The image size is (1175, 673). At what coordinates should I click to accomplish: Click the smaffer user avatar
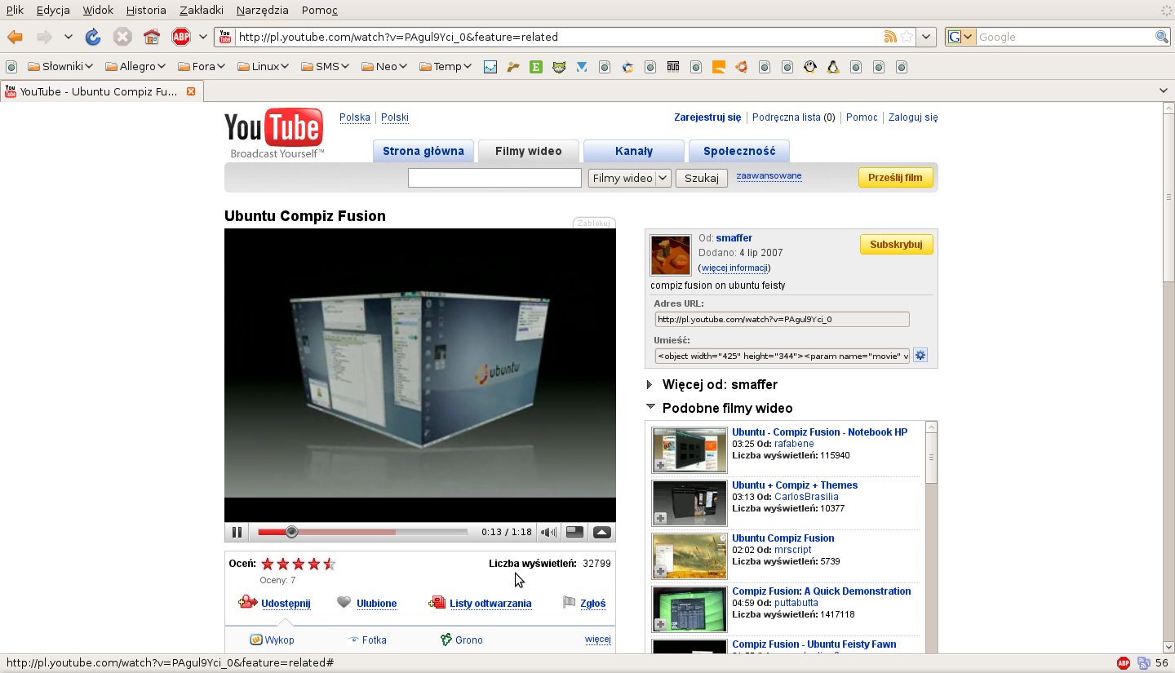(x=670, y=255)
